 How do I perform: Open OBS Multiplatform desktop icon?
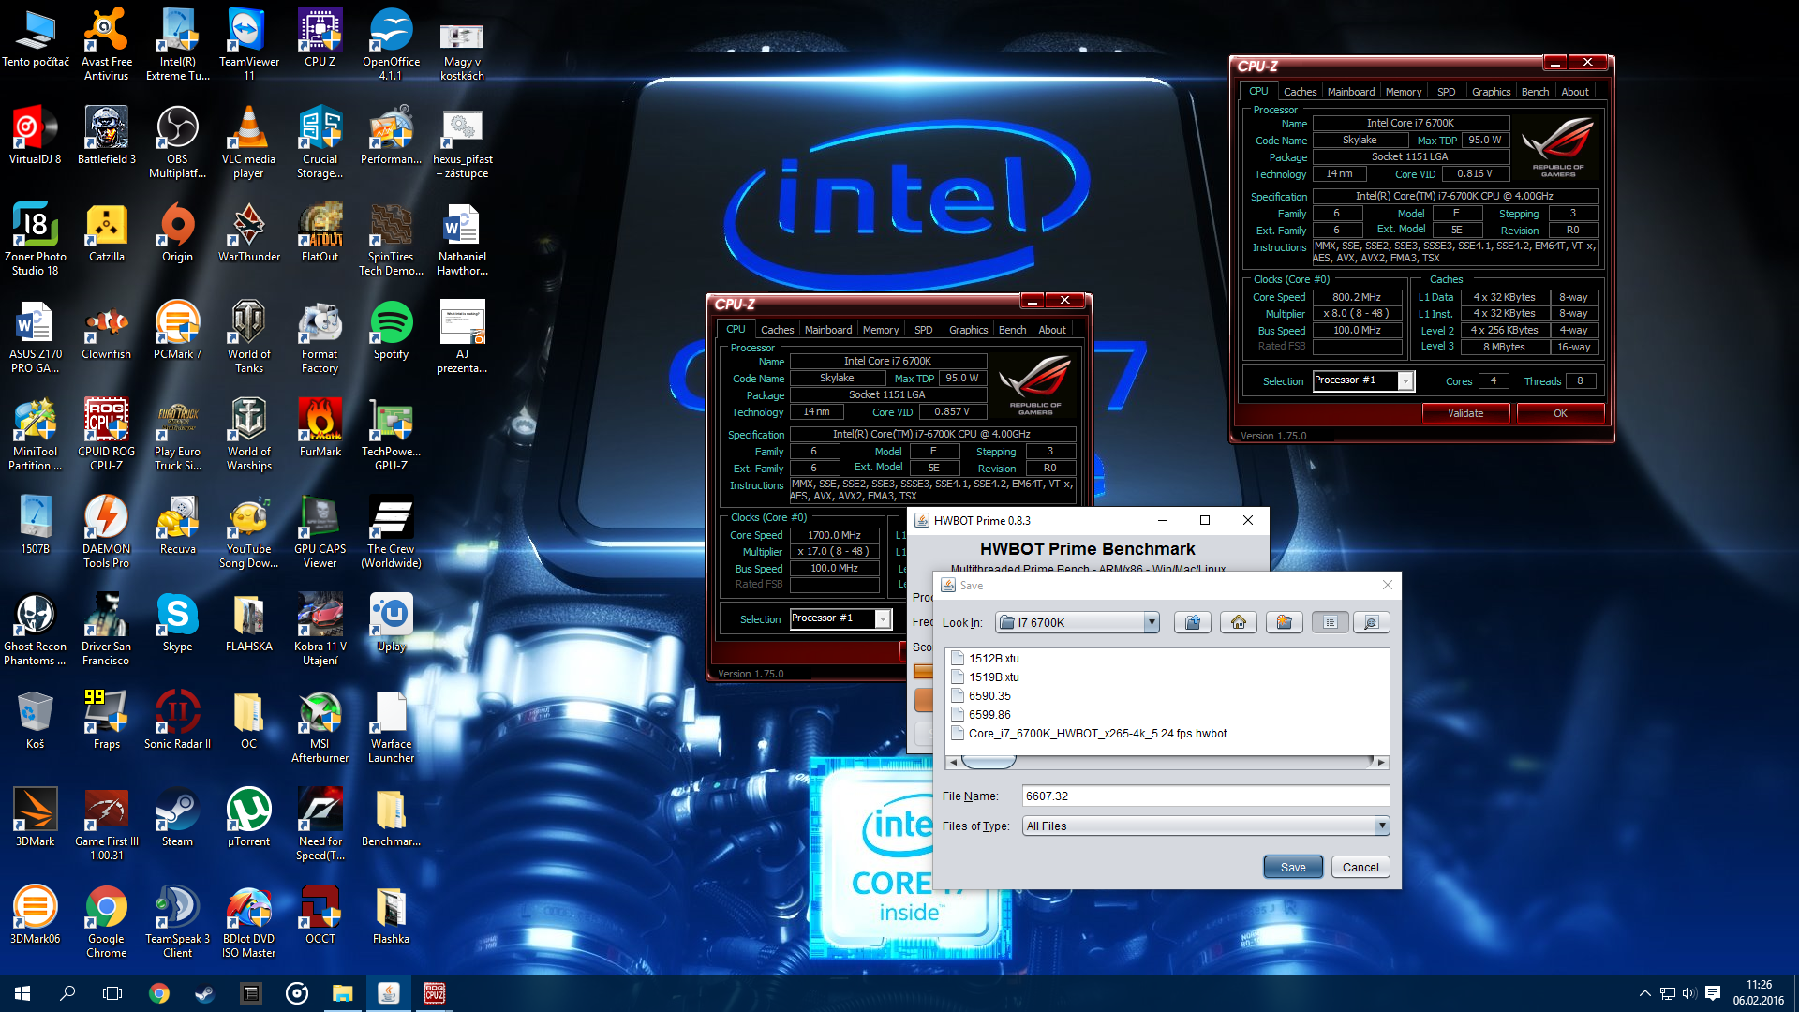pyautogui.click(x=178, y=141)
